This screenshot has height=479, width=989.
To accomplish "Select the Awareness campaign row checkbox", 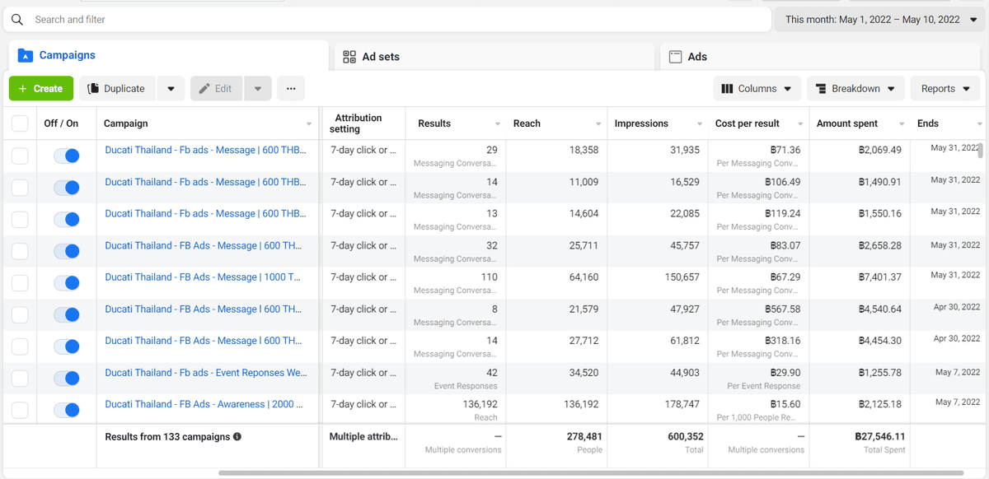I will 20,410.
